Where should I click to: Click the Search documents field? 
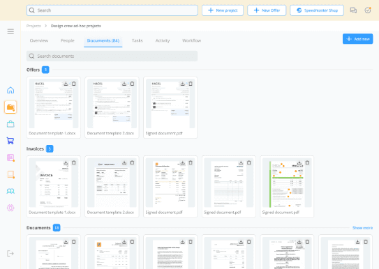coord(112,56)
